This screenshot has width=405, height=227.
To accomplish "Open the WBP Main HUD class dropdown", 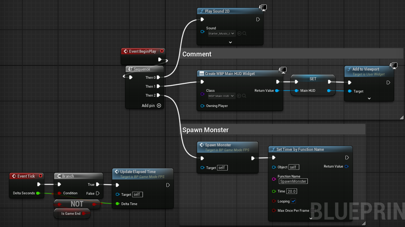I will (x=221, y=96).
